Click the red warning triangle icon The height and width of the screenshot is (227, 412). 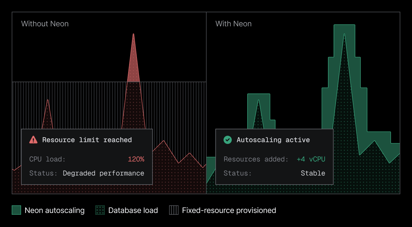pos(33,140)
